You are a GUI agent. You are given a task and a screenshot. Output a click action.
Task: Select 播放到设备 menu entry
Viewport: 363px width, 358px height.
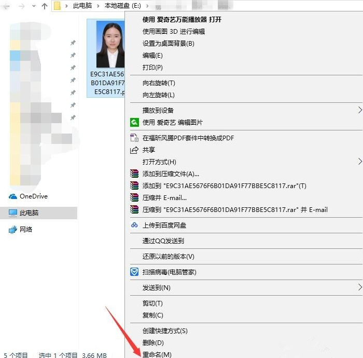coord(158,111)
